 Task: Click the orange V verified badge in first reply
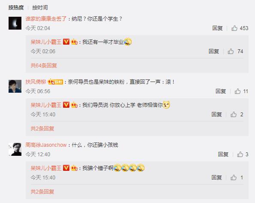click(x=66, y=42)
